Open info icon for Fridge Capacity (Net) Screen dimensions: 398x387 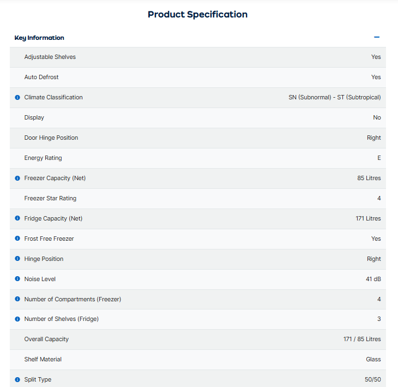[17, 218]
